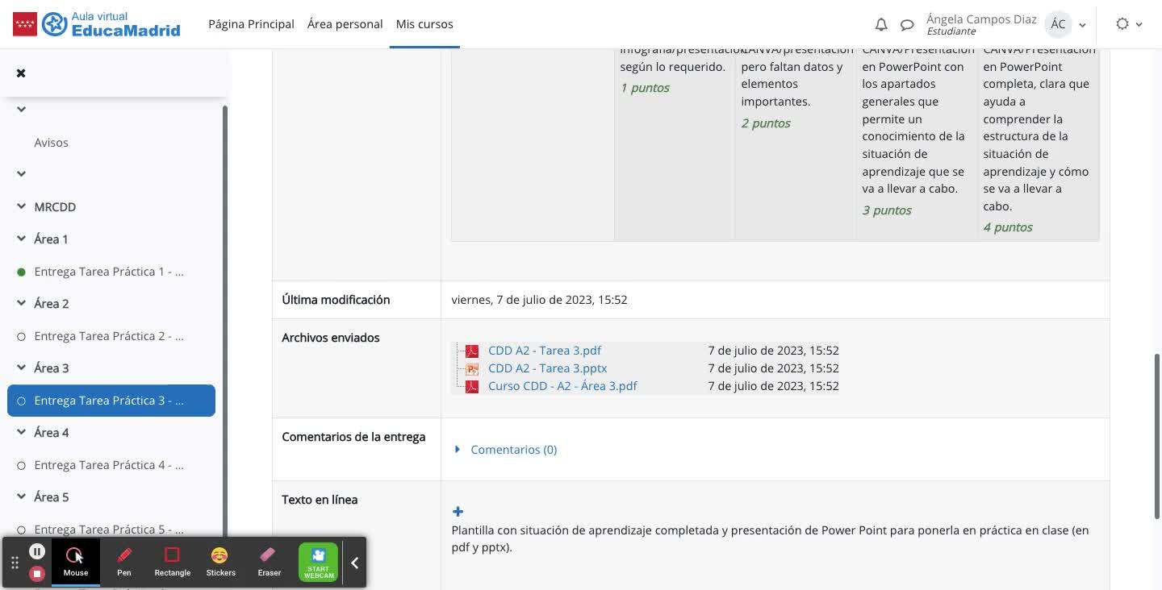Click the completion circle for Tarea Práctica 4
This screenshot has width=1162, height=590.
pos(22,465)
